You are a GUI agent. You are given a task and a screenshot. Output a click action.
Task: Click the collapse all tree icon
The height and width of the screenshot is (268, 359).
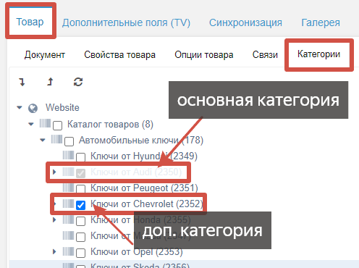pos(50,82)
